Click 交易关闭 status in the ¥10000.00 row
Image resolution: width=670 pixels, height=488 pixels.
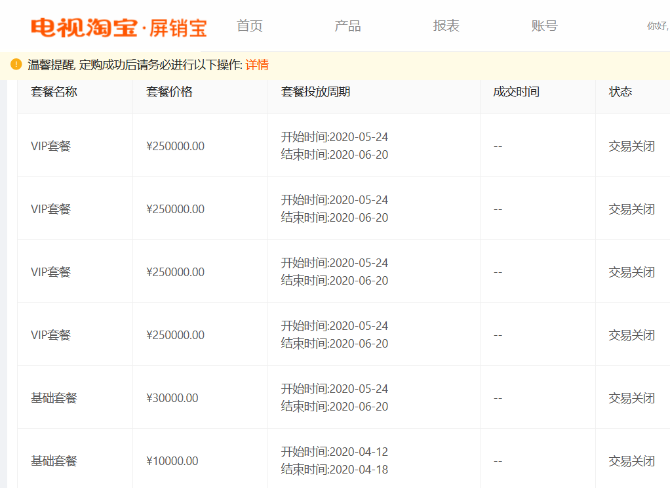click(x=631, y=460)
